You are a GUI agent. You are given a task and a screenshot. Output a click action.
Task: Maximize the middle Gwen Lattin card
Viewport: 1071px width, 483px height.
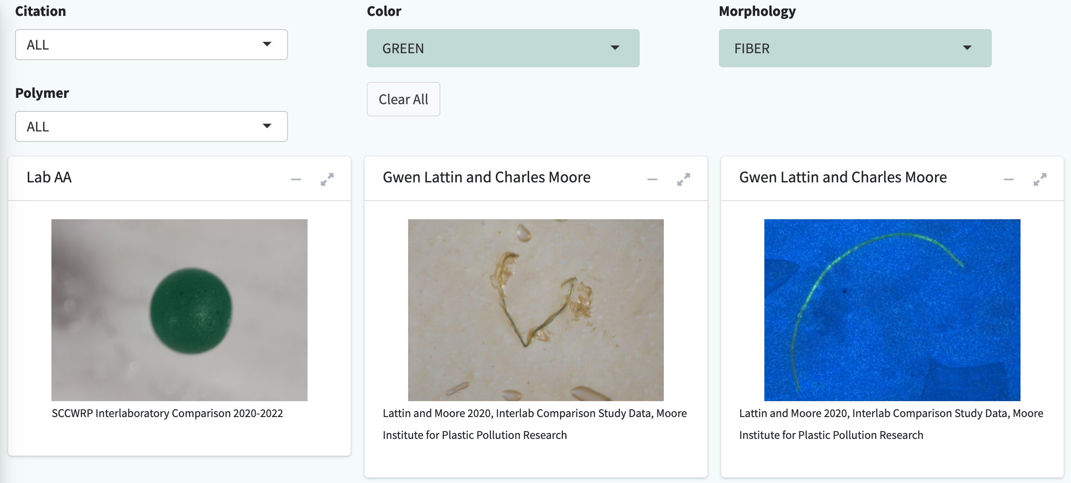[x=683, y=179]
